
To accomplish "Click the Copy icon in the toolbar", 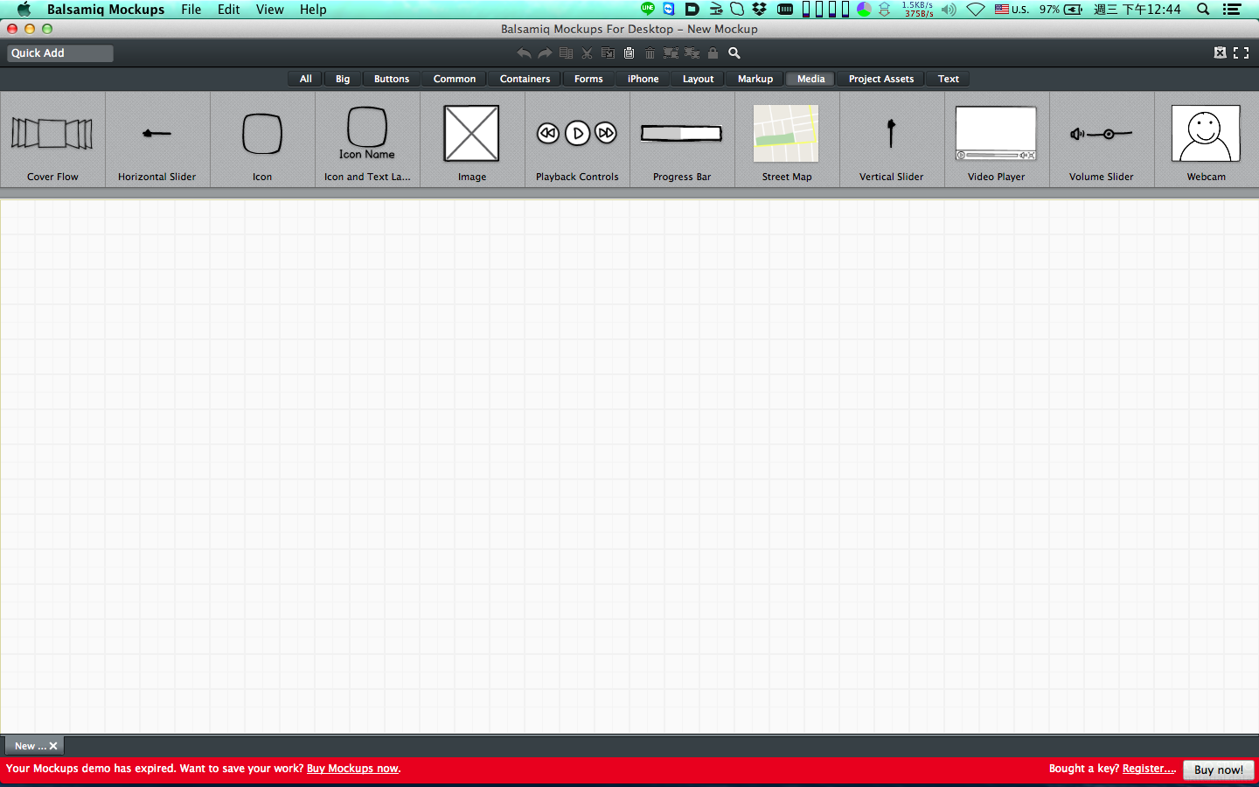I will pyautogui.click(x=608, y=53).
